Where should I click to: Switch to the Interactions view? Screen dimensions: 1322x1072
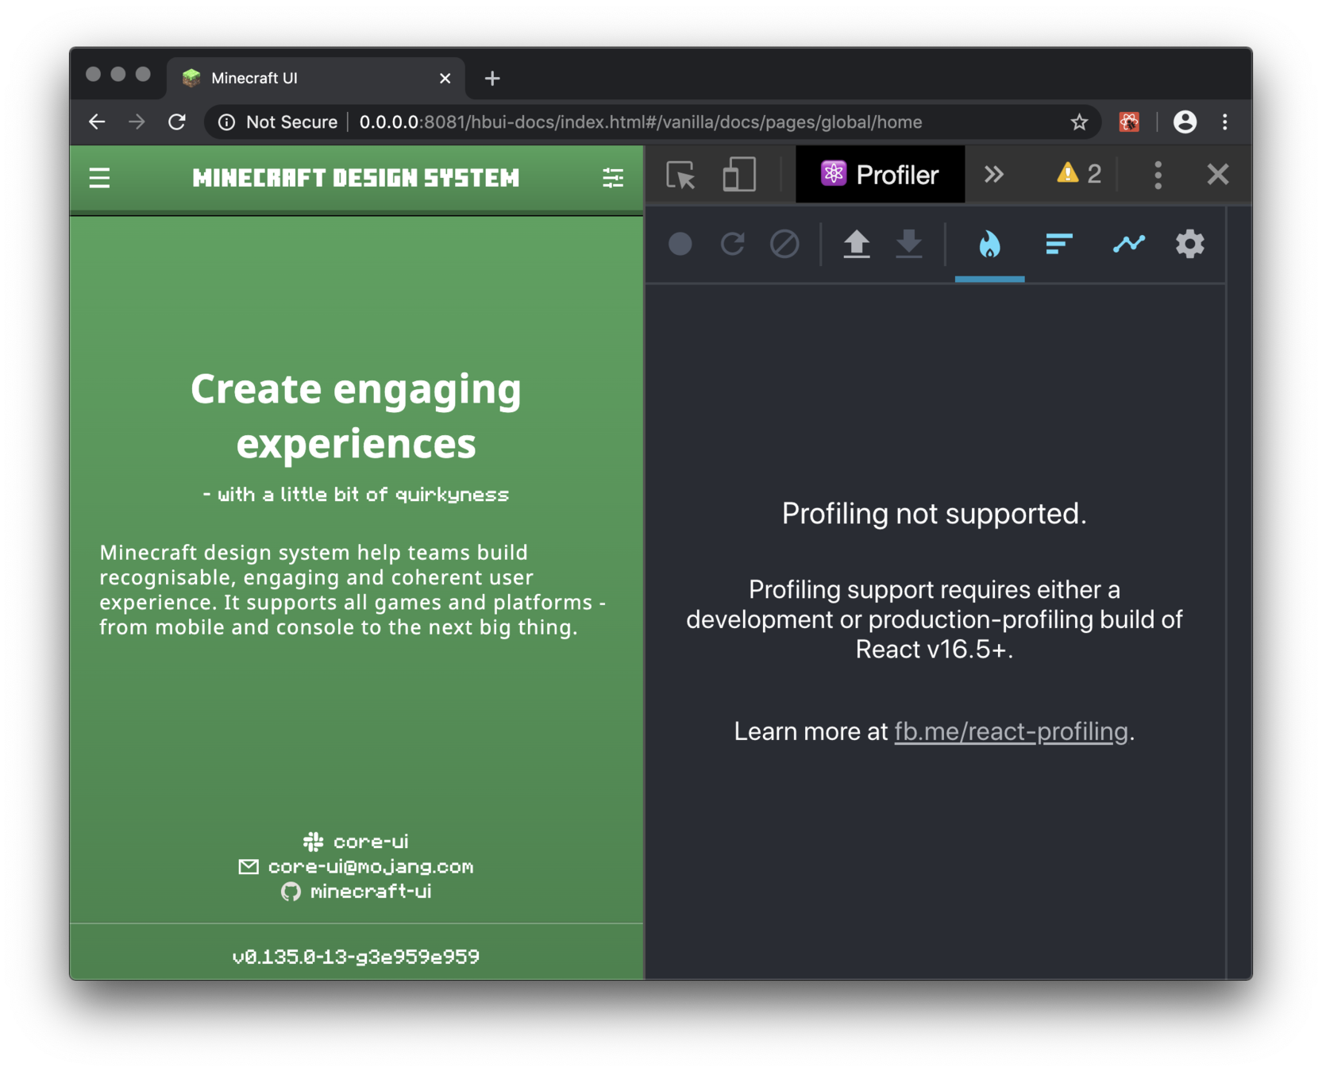pos(1128,244)
